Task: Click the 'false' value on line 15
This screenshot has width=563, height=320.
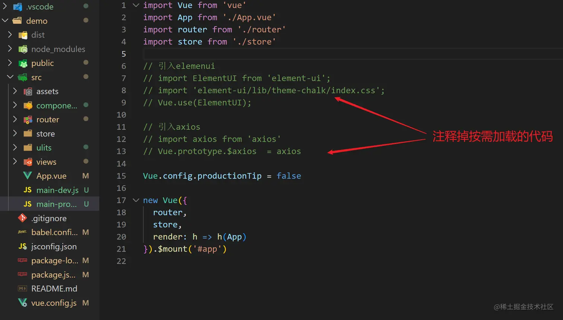Action: 289,176
